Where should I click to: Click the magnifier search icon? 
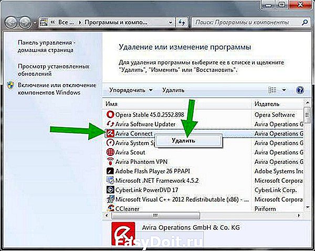[304, 22]
